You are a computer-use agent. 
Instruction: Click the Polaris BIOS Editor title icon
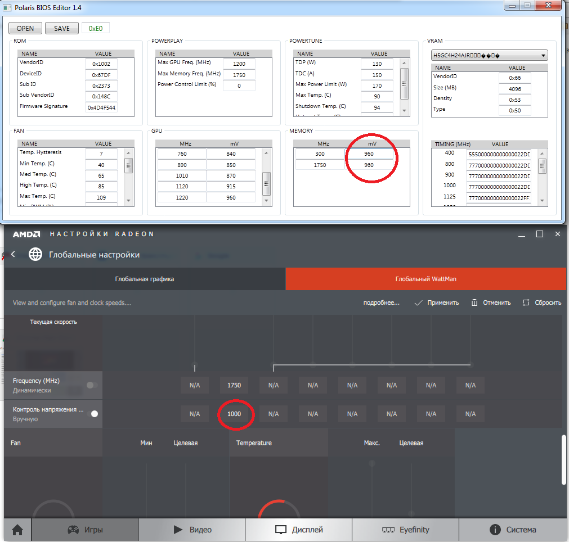point(7,8)
